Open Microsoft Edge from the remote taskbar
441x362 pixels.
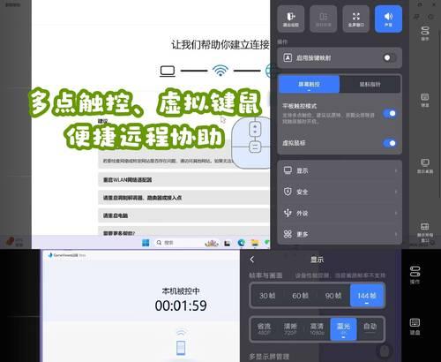(242, 243)
